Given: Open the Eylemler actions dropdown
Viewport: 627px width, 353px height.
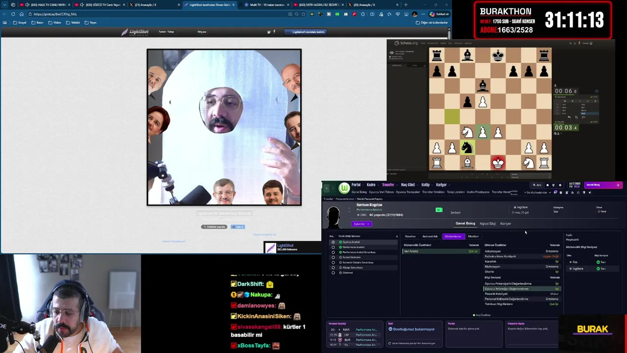Looking at the screenshot, I should click(x=362, y=224).
